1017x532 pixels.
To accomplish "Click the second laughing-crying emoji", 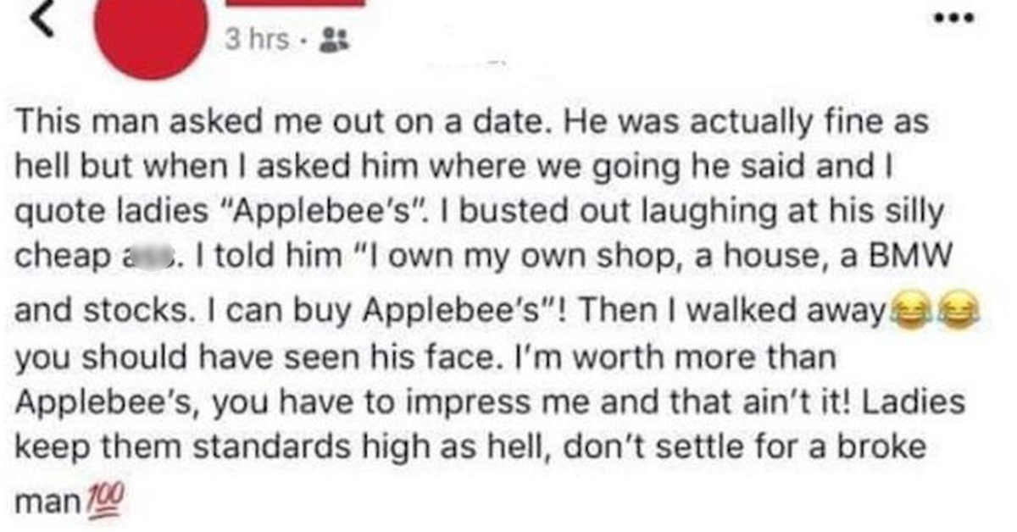I will [x=948, y=313].
